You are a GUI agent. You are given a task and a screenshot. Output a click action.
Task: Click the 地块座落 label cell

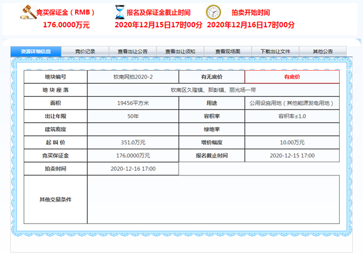click(55, 90)
